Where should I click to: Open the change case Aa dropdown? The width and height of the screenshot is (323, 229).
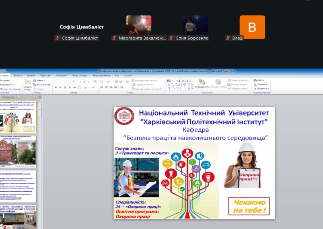[x=86, y=87]
